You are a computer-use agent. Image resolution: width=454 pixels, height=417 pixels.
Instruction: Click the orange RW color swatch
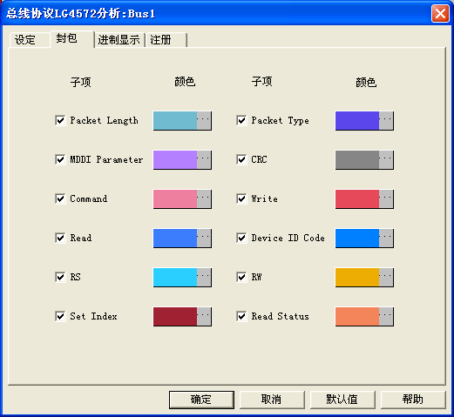click(357, 277)
